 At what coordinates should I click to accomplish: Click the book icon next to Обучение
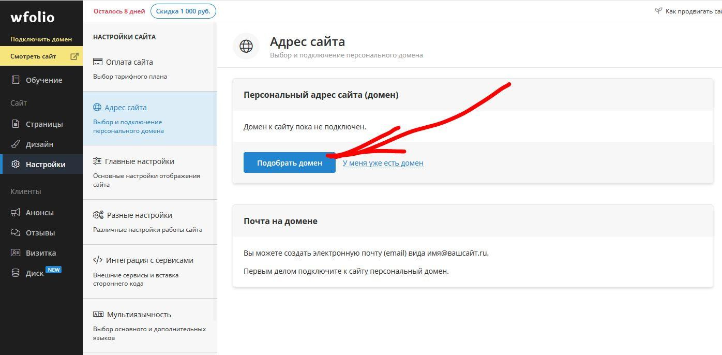16,80
